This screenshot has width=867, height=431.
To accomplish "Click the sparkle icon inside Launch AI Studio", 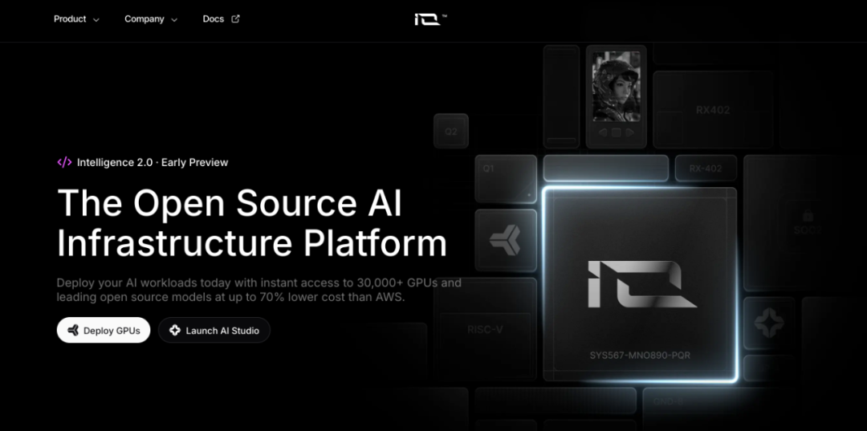I will (x=175, y=331).
